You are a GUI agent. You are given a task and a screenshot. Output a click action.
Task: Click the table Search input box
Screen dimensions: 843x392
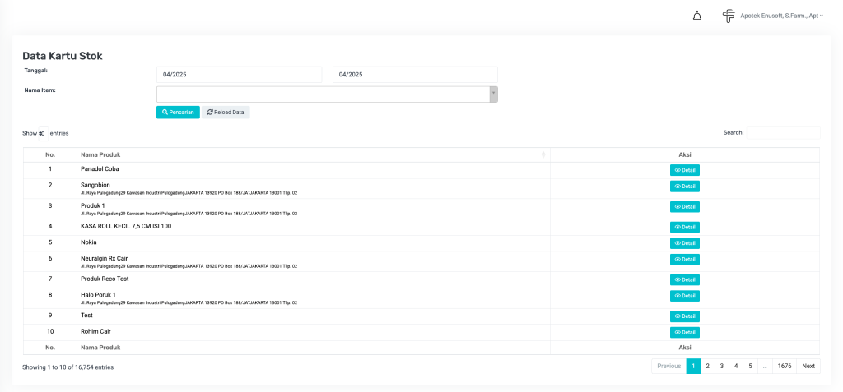[x=782, y=132]
